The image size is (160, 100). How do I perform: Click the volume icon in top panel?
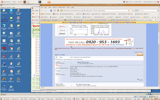pyautogui.click(x=127, y=2)
